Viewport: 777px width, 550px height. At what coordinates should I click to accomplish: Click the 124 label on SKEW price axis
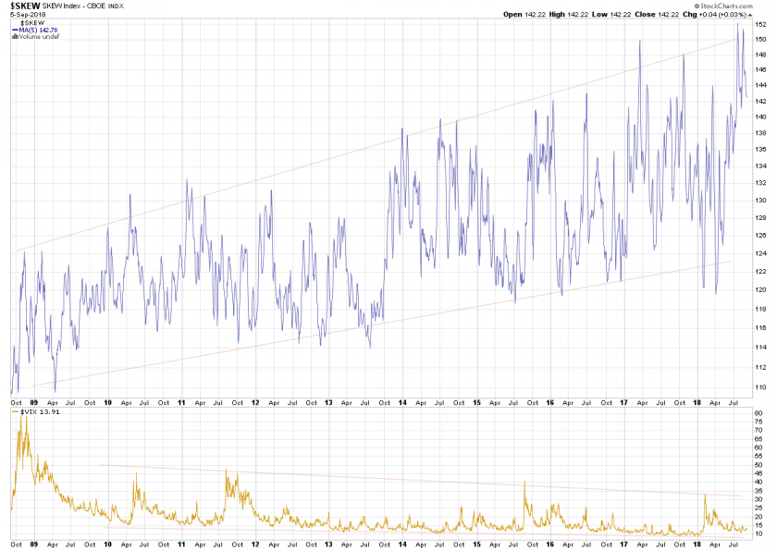click(760, 253)
